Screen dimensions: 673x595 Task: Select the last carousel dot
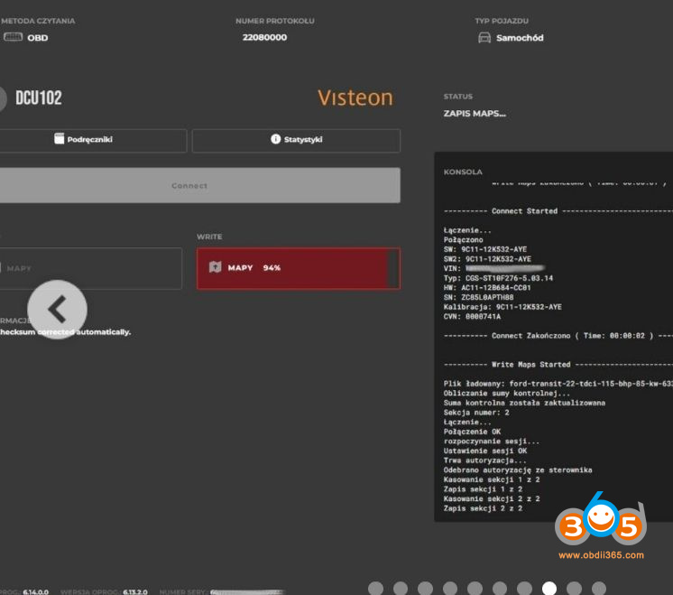pyautogui.click(x=599, y=589)
